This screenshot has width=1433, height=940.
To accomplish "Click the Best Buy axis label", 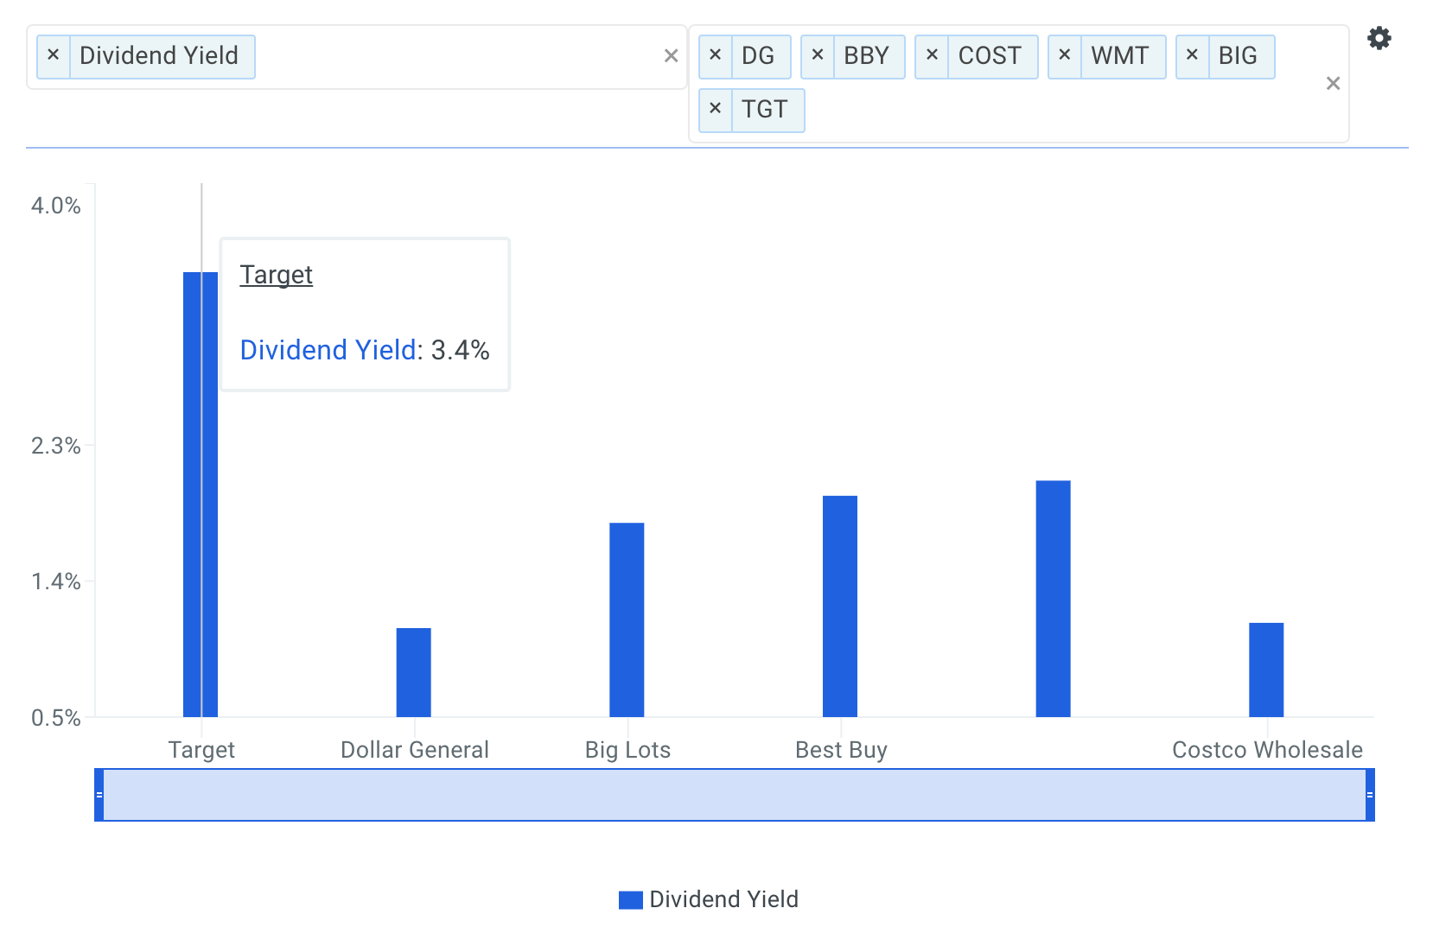I will point(841,750).
